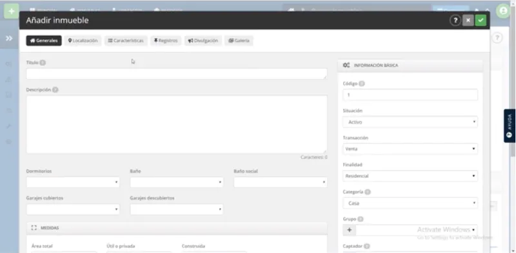Image resolution: width=516 pixels, height=253 pixels.
Task: Switch to Localización tab
Action: point(83,41)
